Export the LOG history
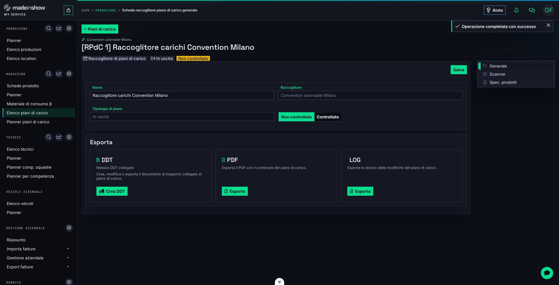Viewport: 559px width, 285px height. pyautogui.click(x=360, y=191)
